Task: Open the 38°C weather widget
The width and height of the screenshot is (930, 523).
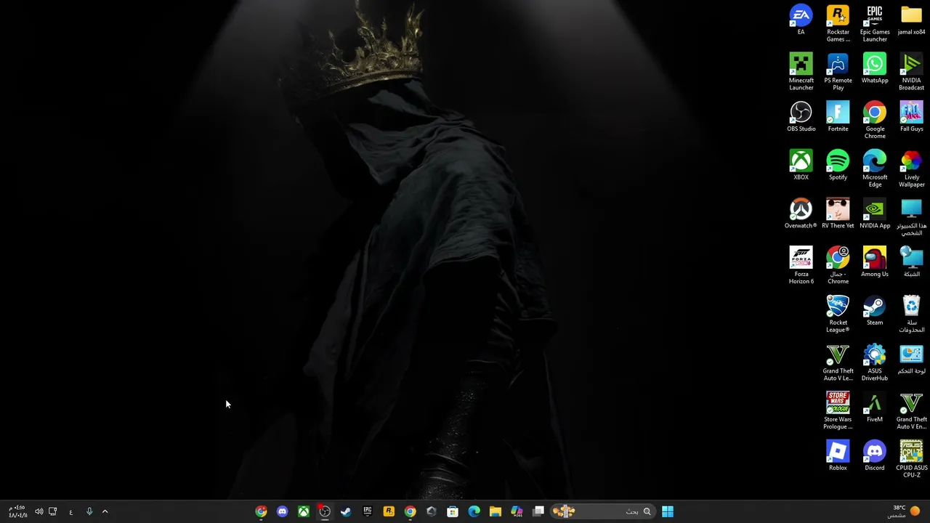Action: (x=904, y=511)
